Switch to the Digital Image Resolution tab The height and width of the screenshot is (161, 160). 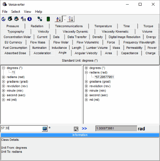[x=124, y=37]
